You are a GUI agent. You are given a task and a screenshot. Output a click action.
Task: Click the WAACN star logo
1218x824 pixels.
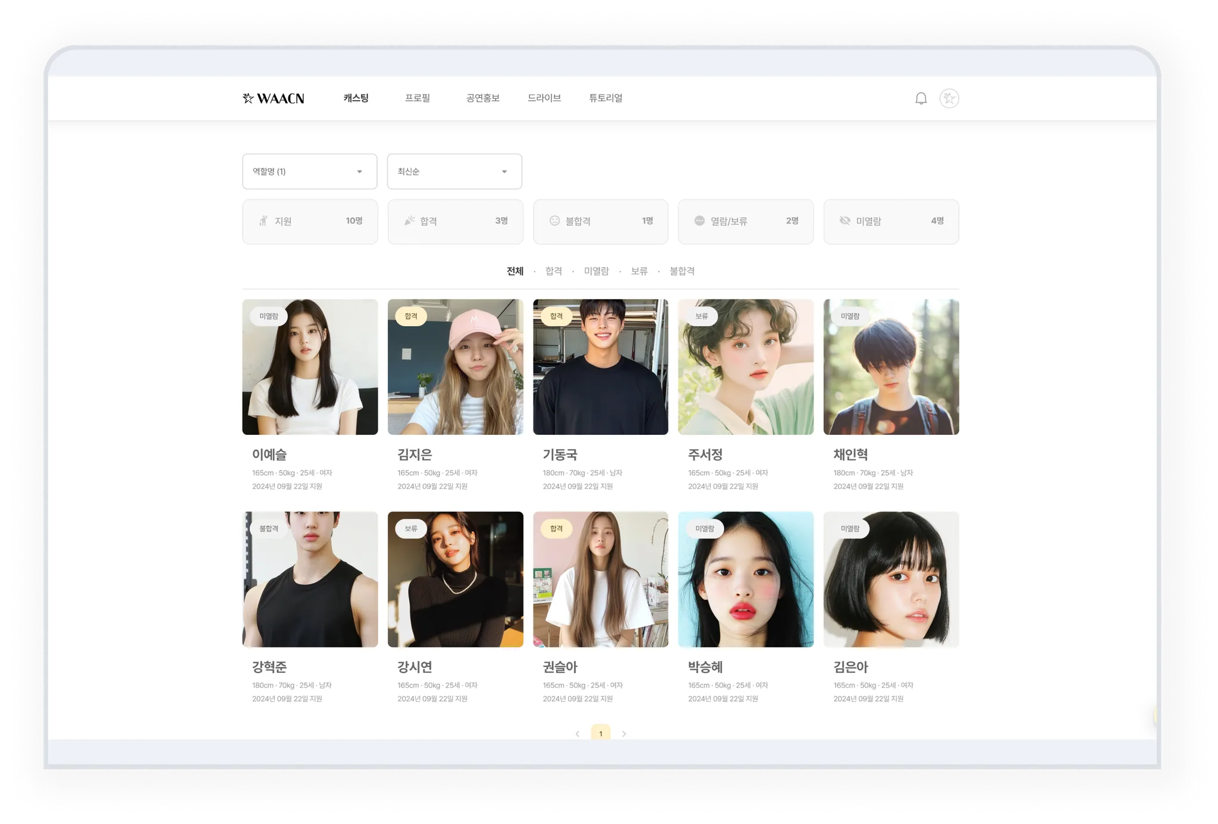coord(274,98)
